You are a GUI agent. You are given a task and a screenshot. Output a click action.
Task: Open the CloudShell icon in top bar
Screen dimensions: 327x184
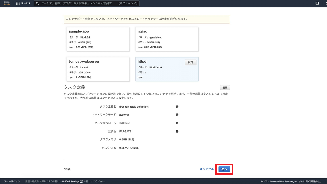click(x=317, y=3)
